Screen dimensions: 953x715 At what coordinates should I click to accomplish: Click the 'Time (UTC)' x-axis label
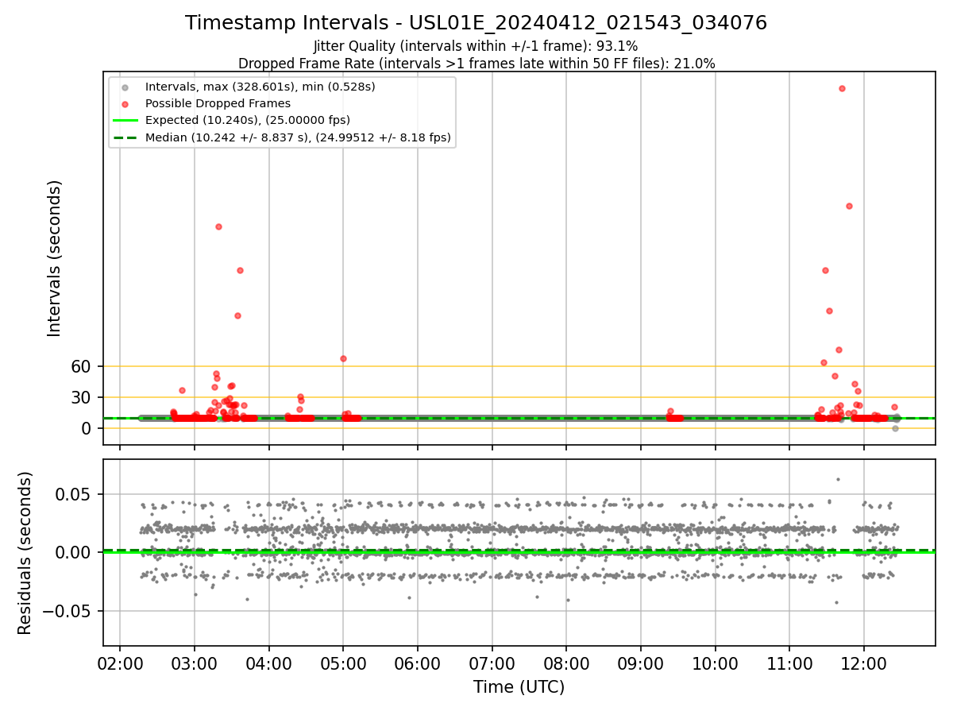pyautogui.click(x=519, y=687)
